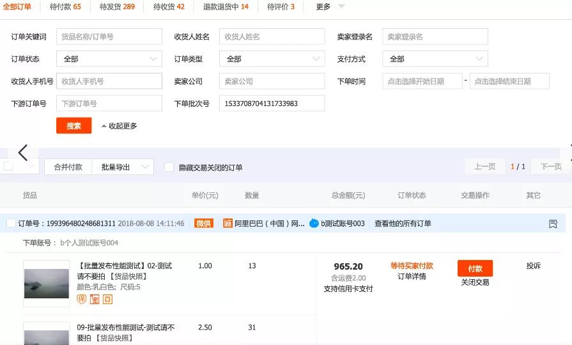This screenshot has height=345, width=572.
Task: Expand the 更多 dropdown menu
Action: [x=330, y=6]
